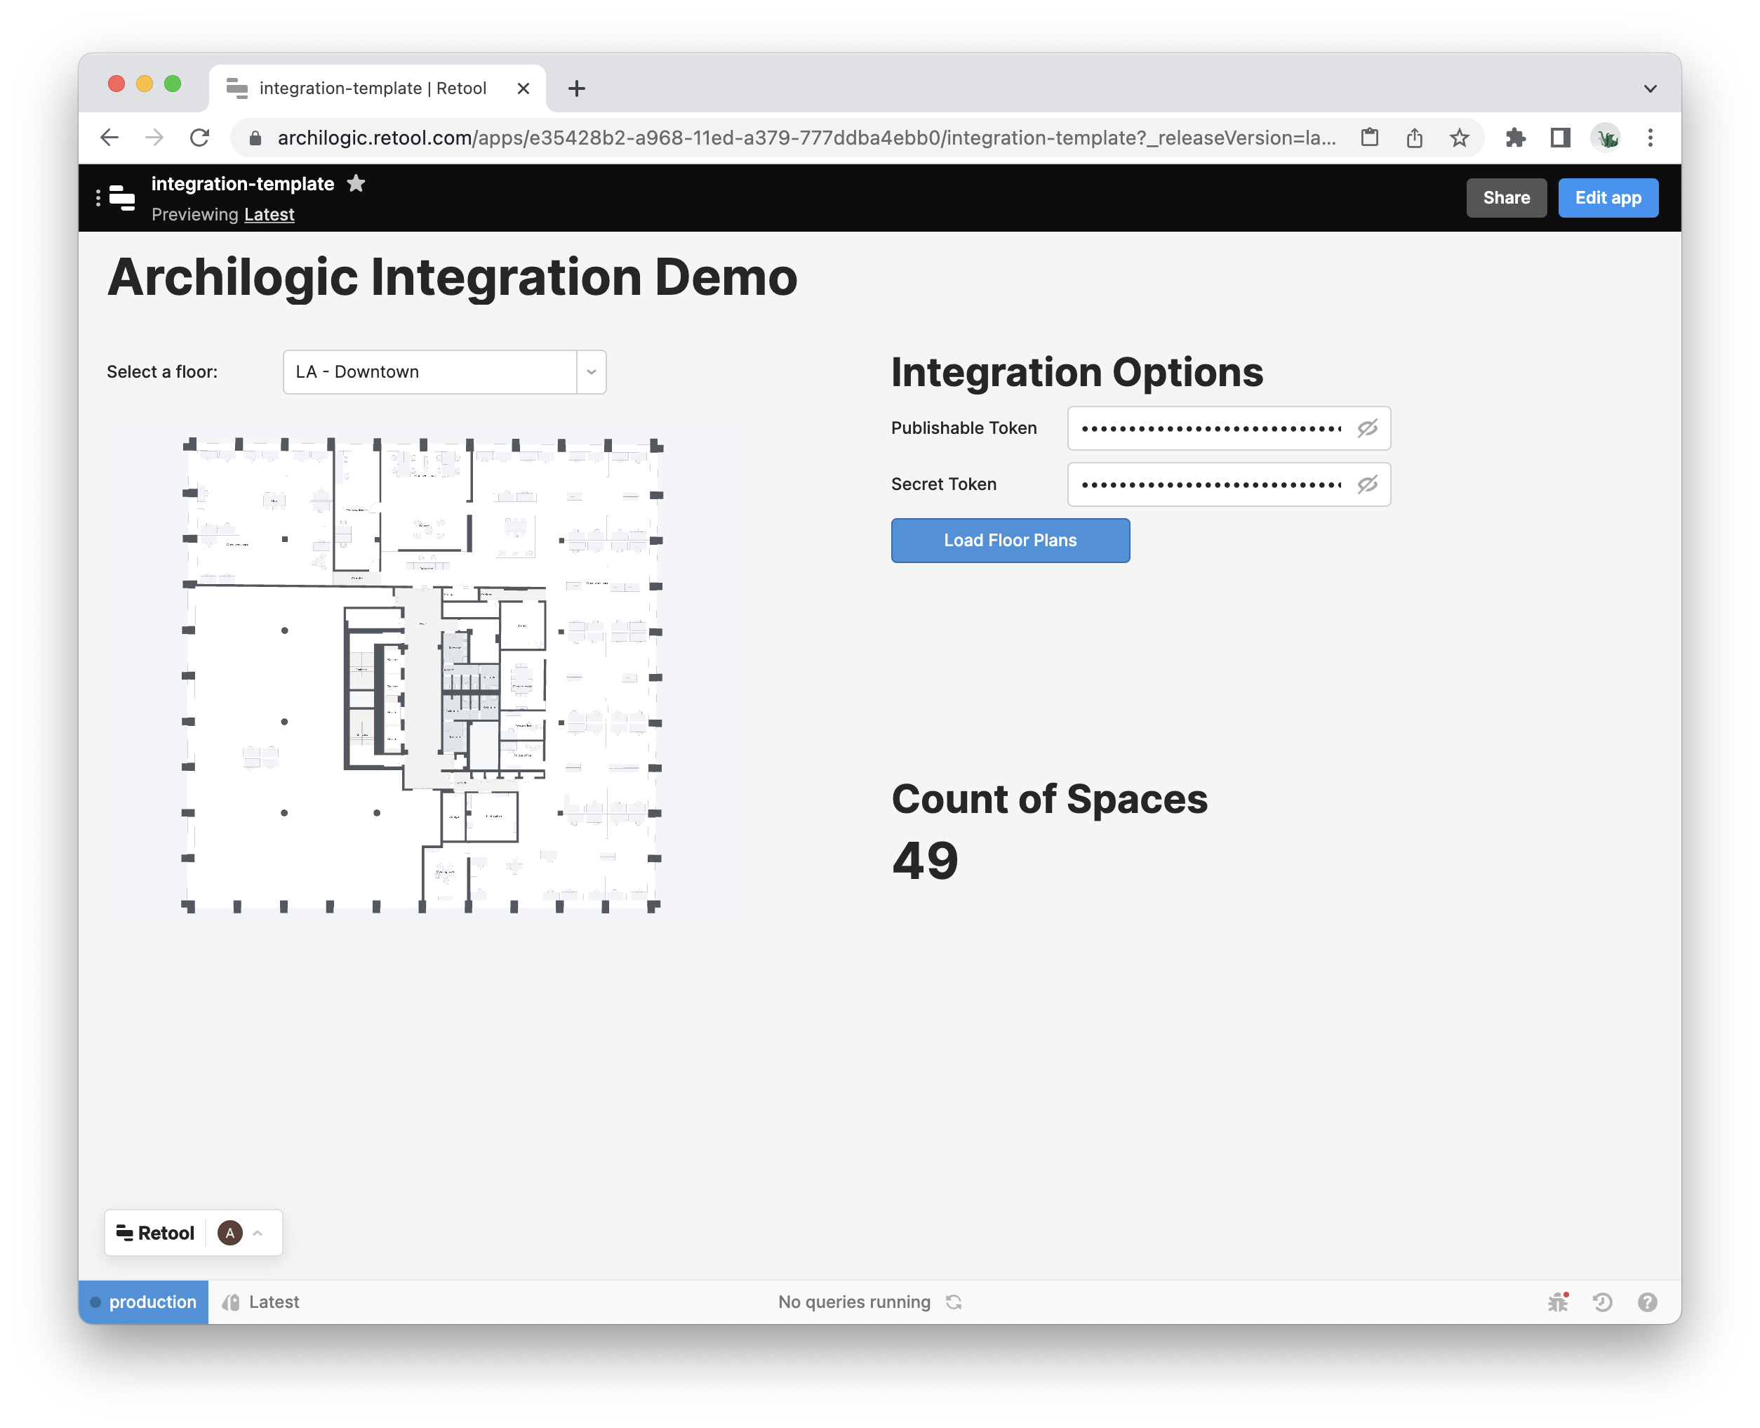This screenshot has height=1428, width=1760.
Task: Open release history via the clock icon
Action: (x=1603, y=1302)
